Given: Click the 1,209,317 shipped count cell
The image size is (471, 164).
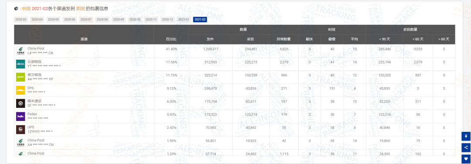Looking at the screenshot, I should [x=211, y=49].
